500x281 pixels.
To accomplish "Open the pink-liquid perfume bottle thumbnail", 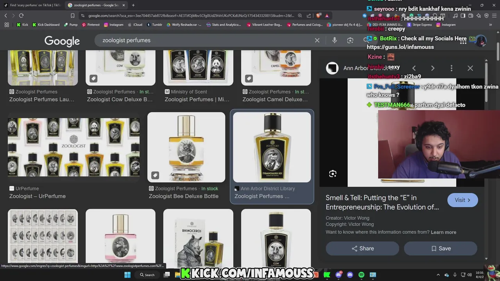I will (120, 237).
